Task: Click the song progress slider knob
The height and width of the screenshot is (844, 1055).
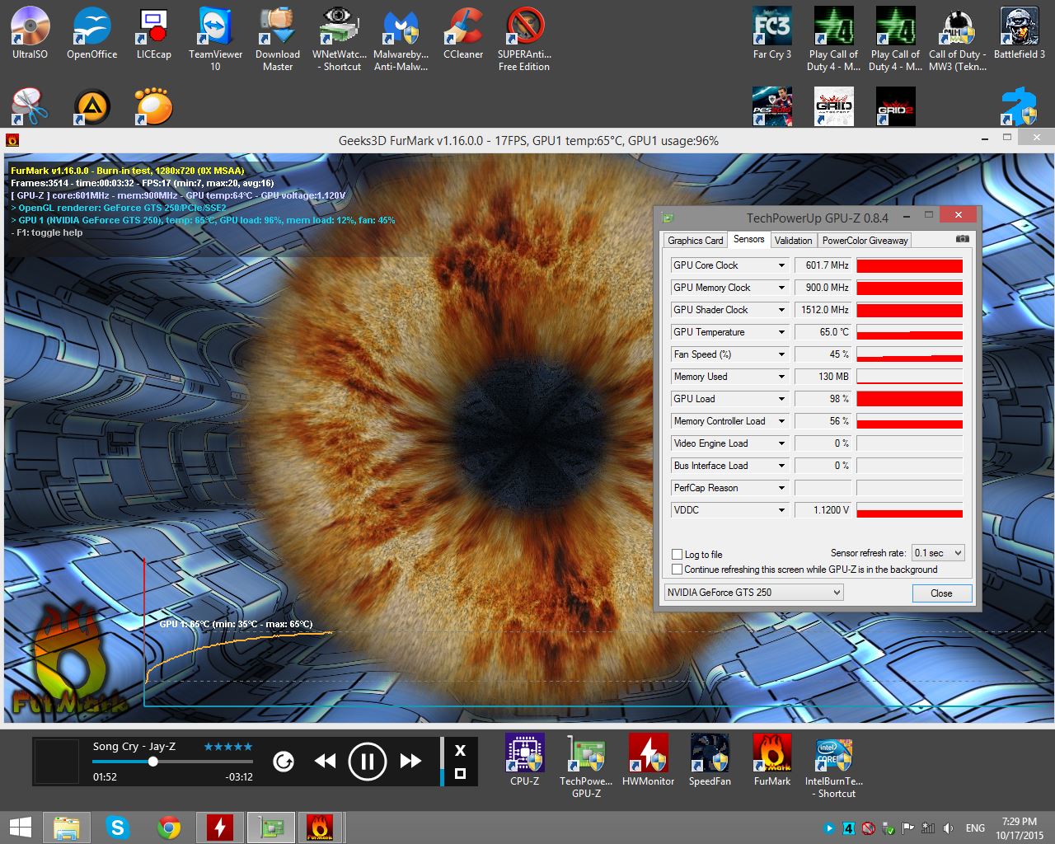Action: click(x=152, y=762)
